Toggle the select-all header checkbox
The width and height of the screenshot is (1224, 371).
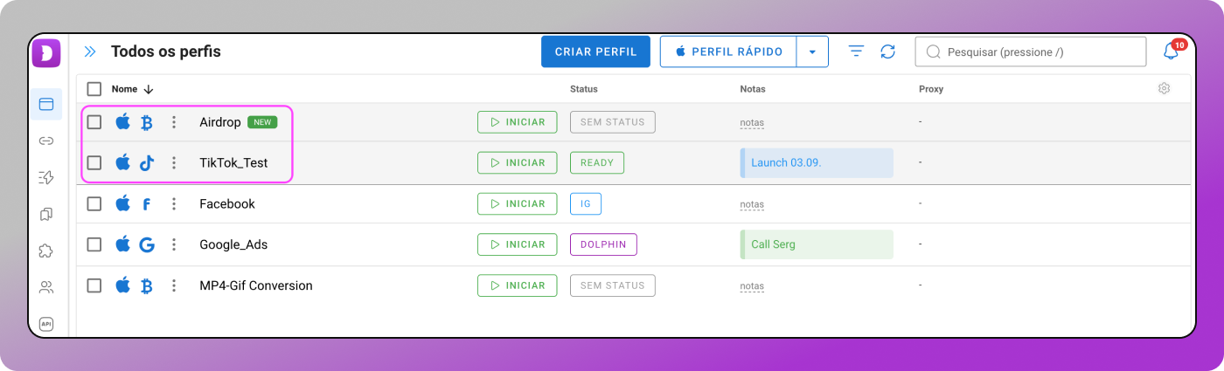click(x=94, y=89)
